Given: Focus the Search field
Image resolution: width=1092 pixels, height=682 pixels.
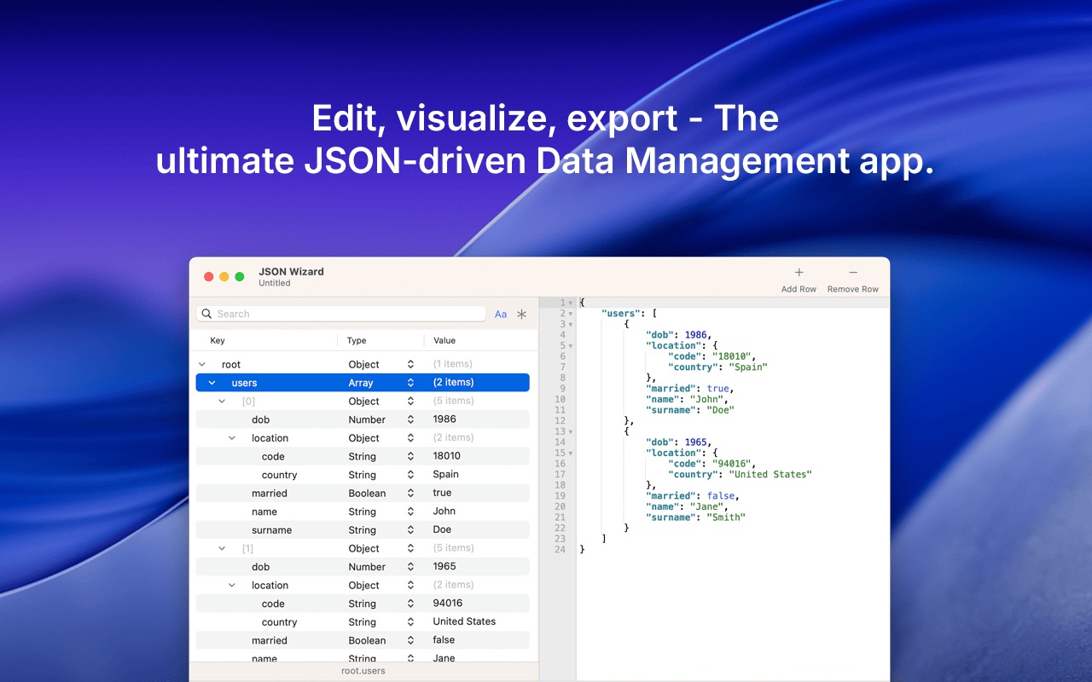Looking at the screenshot, I should pos(341,314).
